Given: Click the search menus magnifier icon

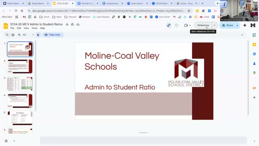Looking at the screenshot, I should (x=7, y=35).
